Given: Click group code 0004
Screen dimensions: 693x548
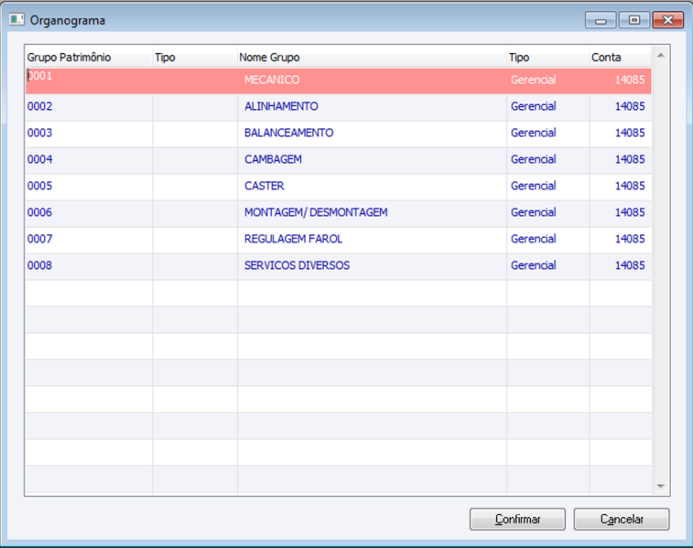Looking at the screenshot, I should 39,159.
